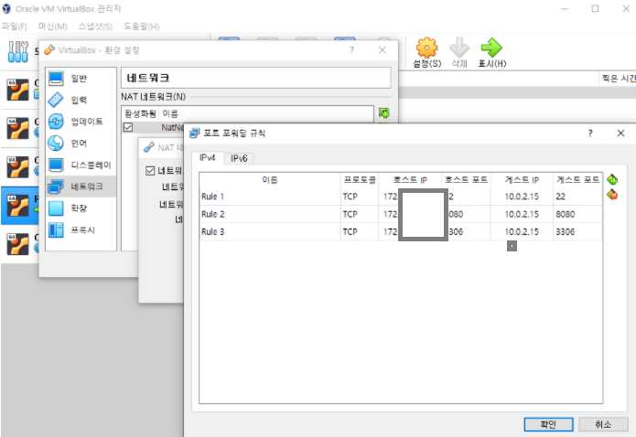Viewport: 636px width, 437px height.
Task: Click guest IP 10.0.2.15 in Rule 3
Action: click(522, 232)
